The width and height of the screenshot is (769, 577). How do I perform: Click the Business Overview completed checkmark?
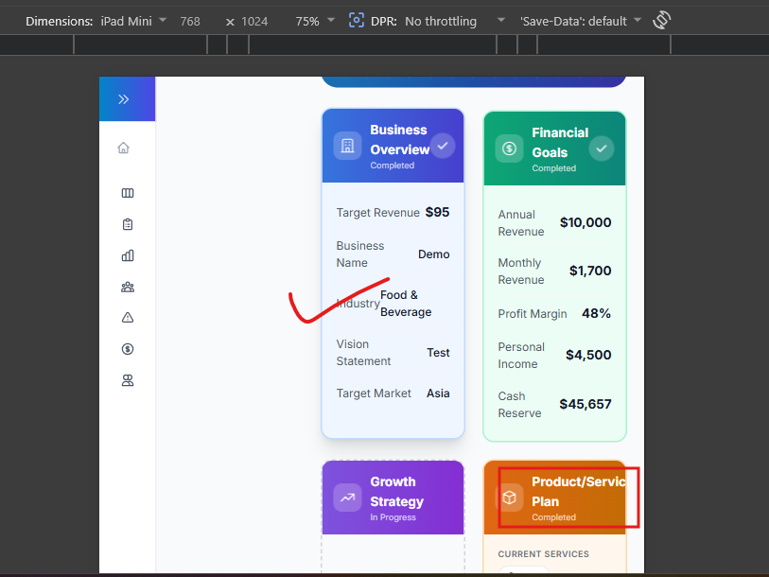pos(443,146)
